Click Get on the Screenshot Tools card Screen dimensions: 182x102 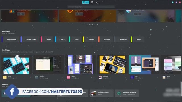point(21,14)
